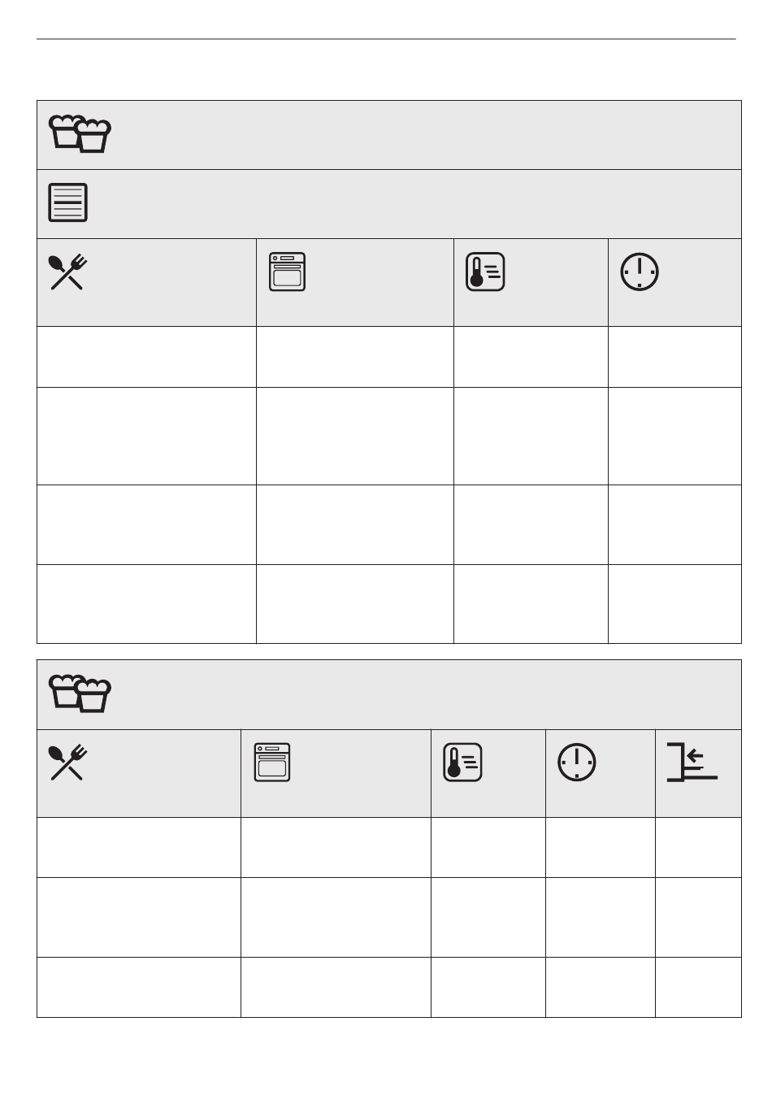Click the clock icon in the upper table
The height and width of the screenshot is (1117, 772).
pyautogui.click(x=640, y=272)
